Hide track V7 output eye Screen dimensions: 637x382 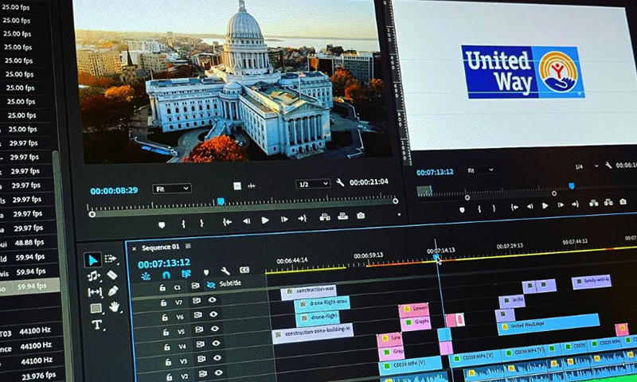[x=212, y=299]
